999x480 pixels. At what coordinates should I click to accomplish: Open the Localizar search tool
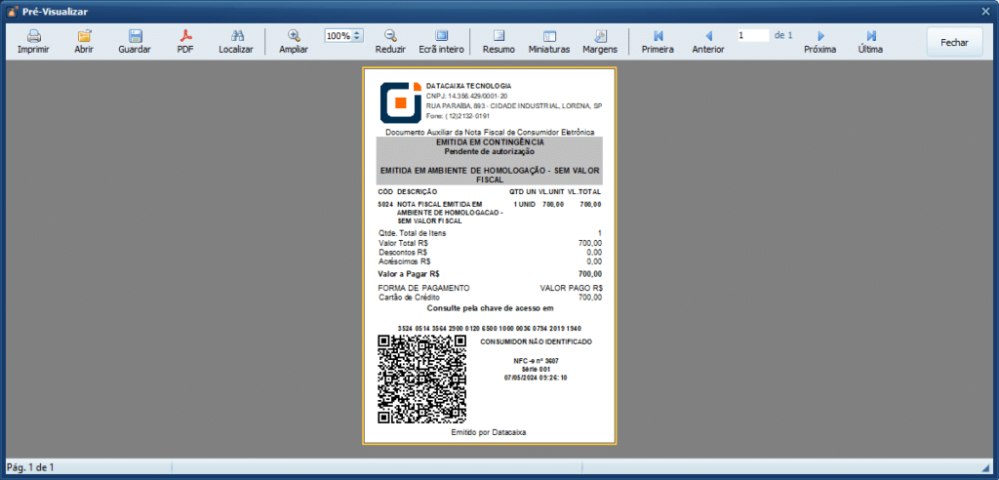tap(236, 42)
